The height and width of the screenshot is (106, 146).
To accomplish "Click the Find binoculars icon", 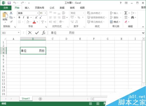I will [133, 18].
